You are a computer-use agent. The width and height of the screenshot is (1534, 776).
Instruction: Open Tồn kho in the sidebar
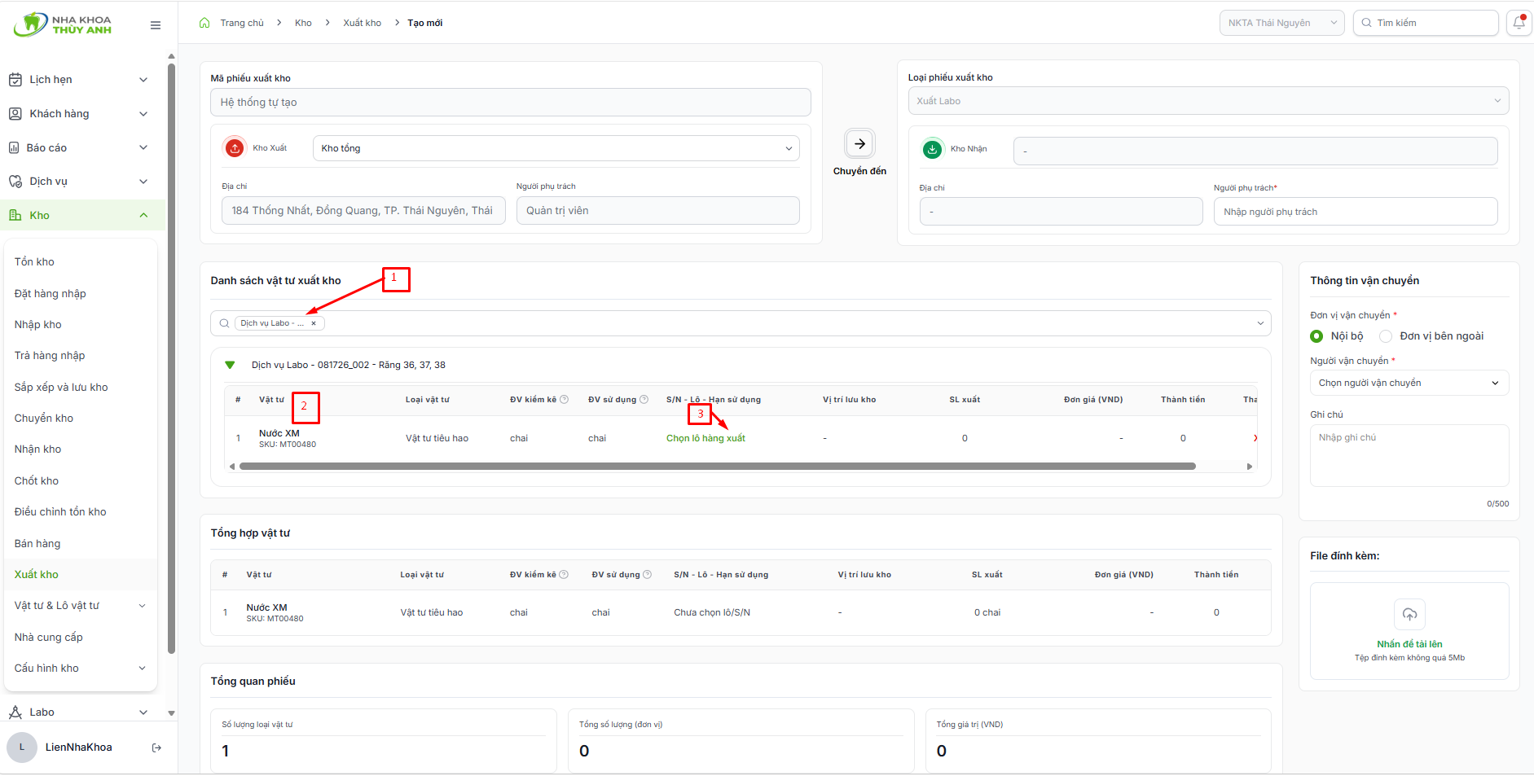coord(34,262)
